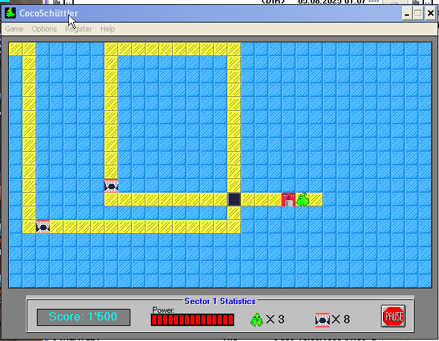The width and height of the screenshot is (439, 341).
Task: Click the X 3 lives count
Action: (275, 319)
